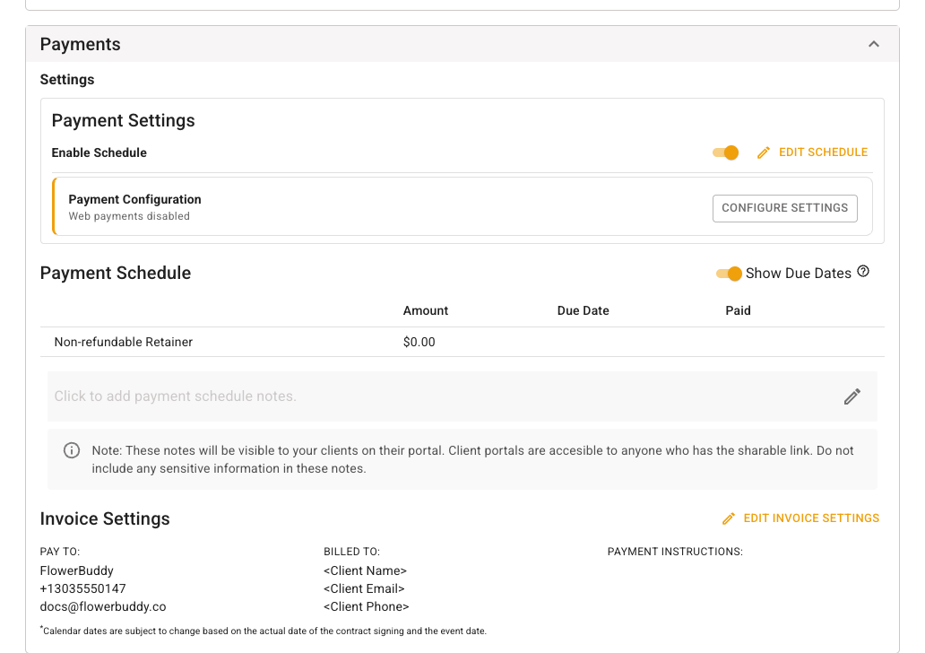
Task: Toggle the Show Due Dates switch
Action: [x=729, y=274]
